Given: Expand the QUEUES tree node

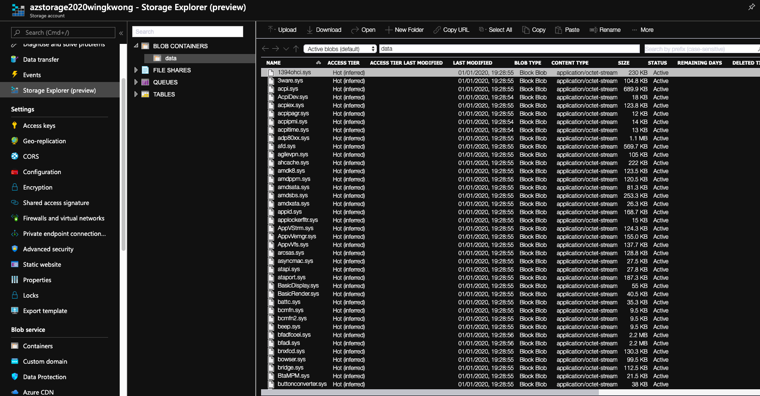Looking at the screenshot, I should click(136, 82).
